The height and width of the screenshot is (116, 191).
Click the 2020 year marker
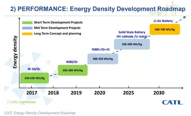[100, 93]
